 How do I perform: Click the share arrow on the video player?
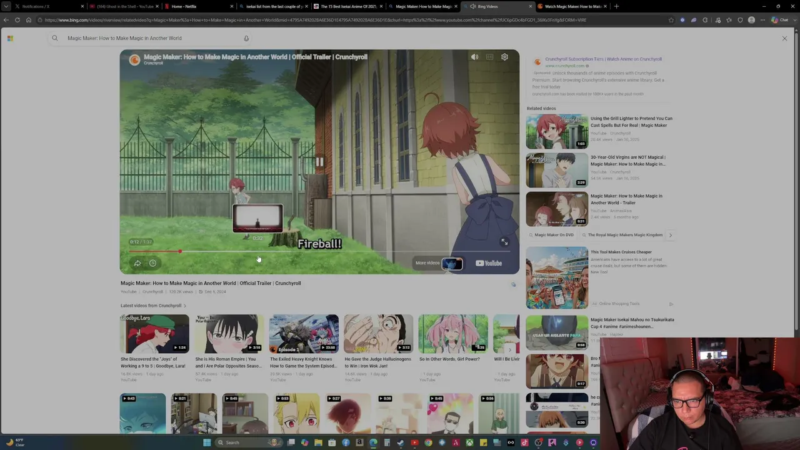(137, 263)
